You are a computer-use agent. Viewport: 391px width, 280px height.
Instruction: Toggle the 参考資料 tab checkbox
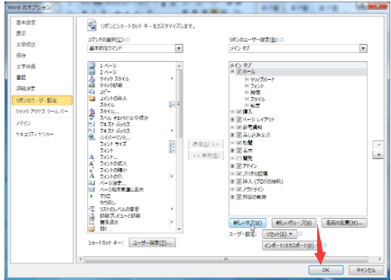click(x=239, y=127)
